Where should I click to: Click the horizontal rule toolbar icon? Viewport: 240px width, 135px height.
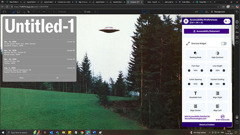click(44, 12)
